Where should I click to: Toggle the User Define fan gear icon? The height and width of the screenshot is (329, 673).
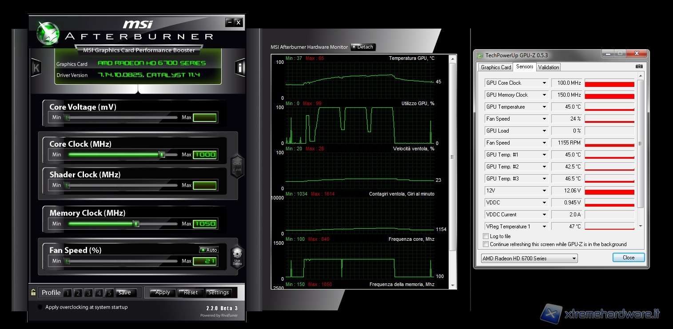237,257
